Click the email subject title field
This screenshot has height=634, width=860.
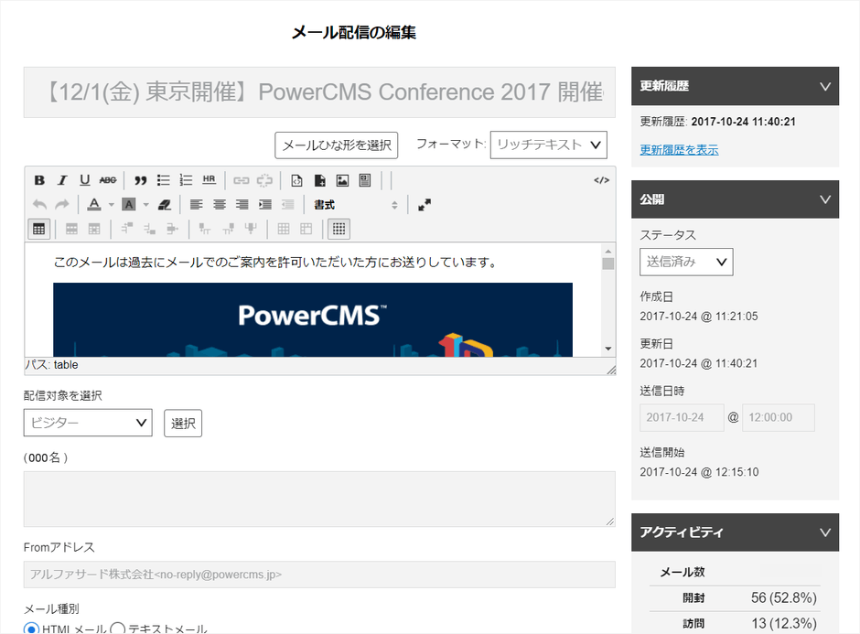320,92
